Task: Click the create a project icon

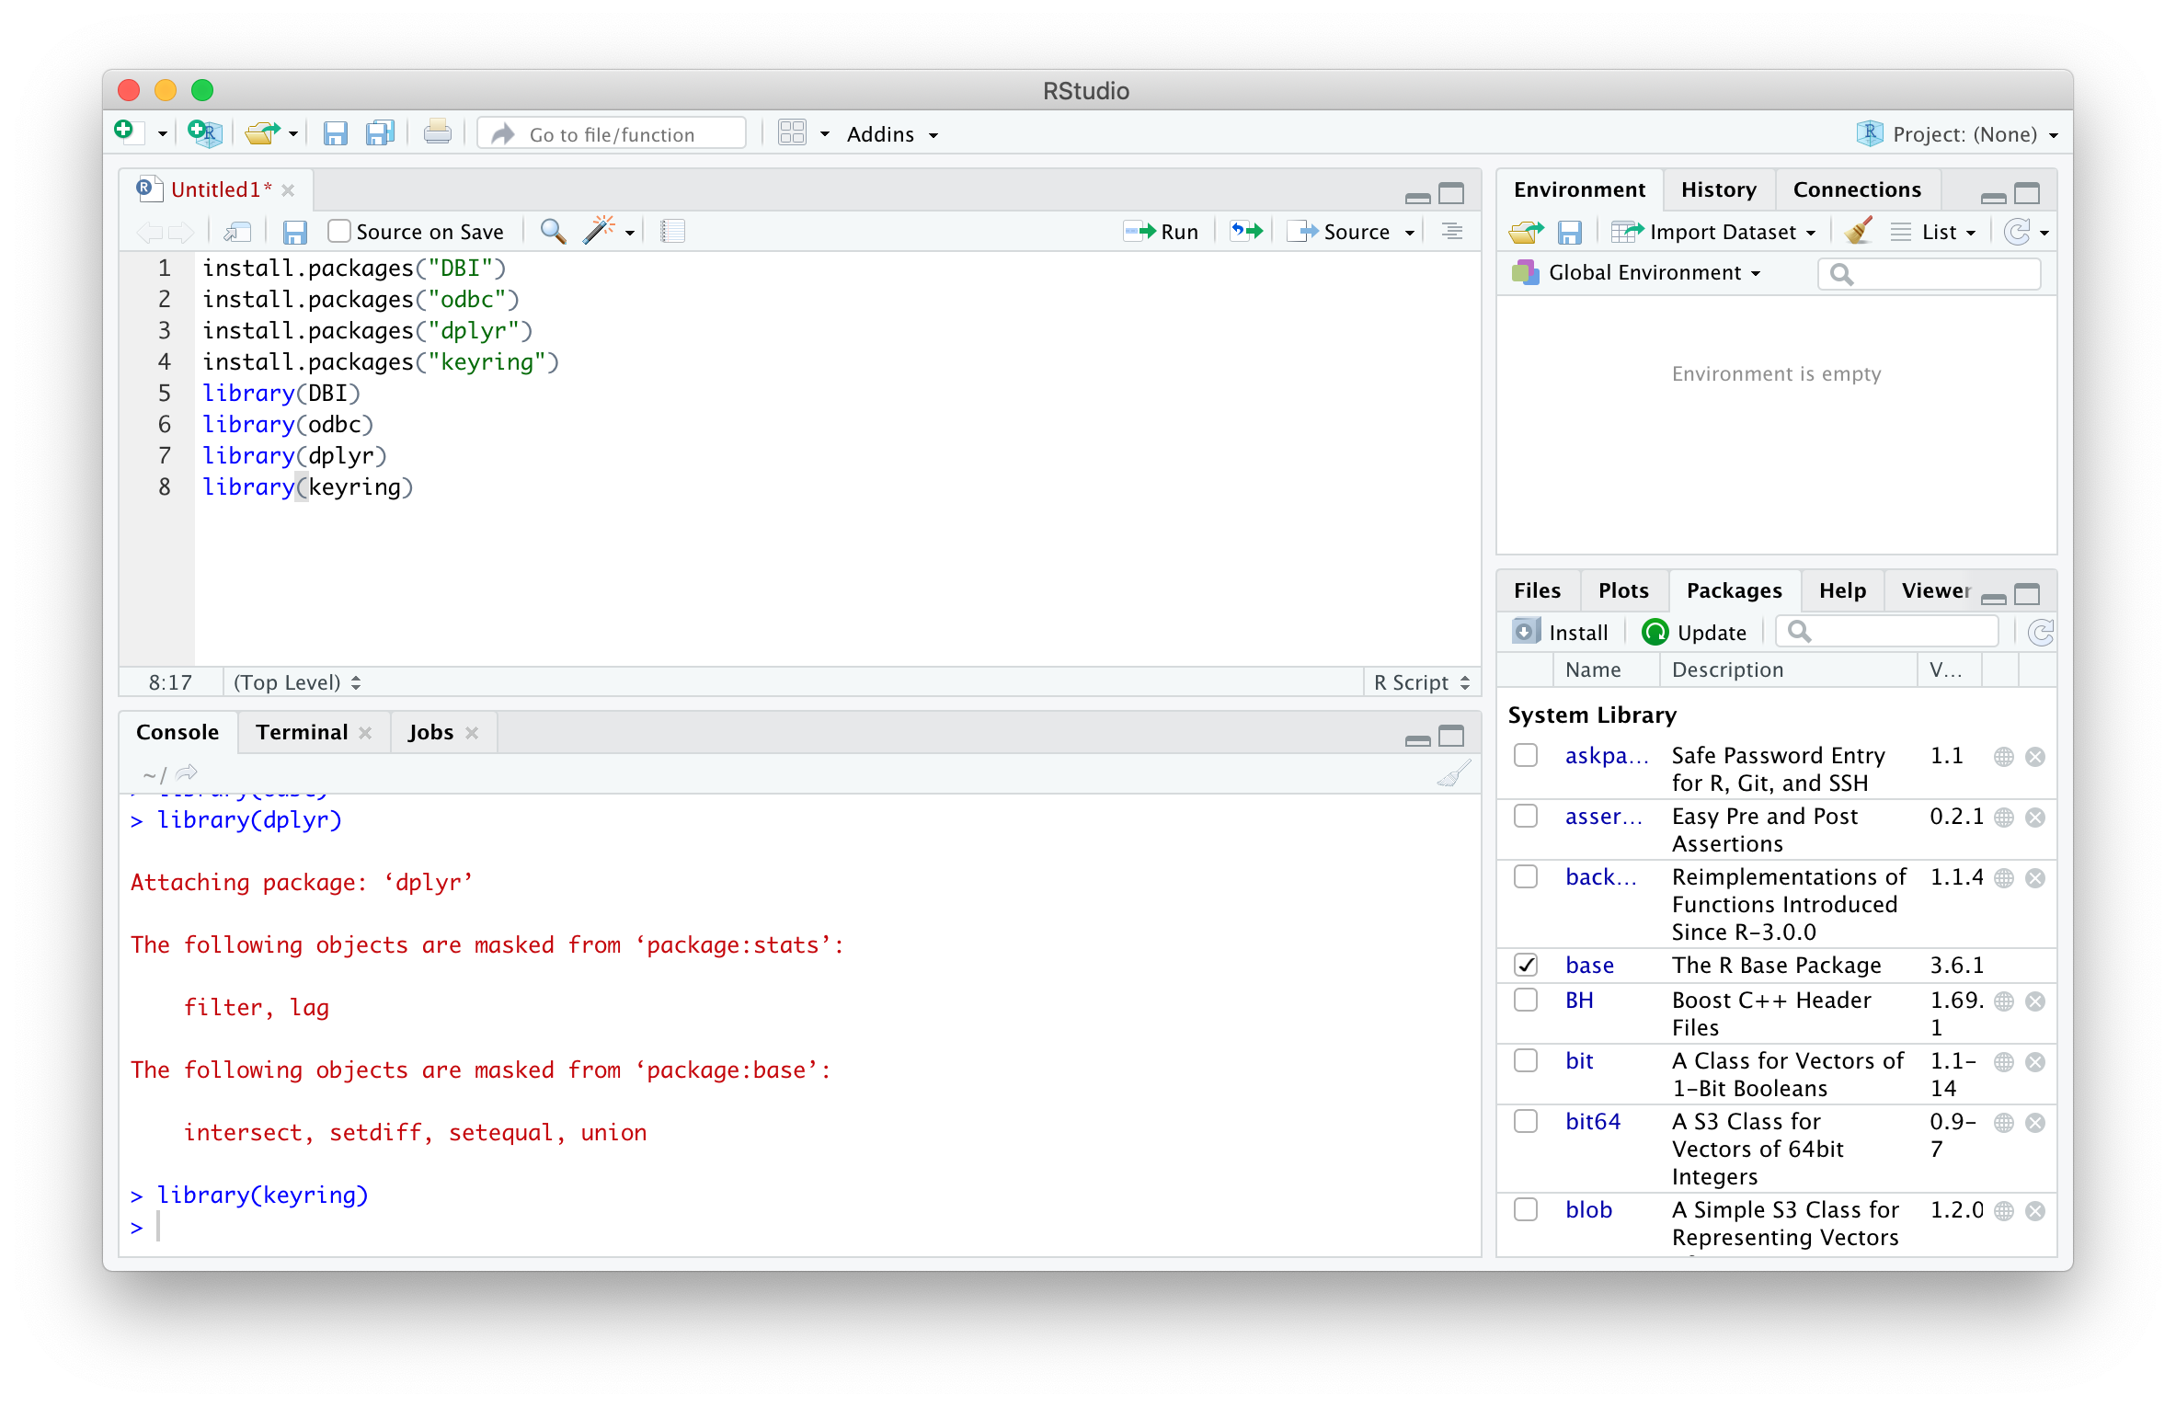Action: (x=204, y=134)
